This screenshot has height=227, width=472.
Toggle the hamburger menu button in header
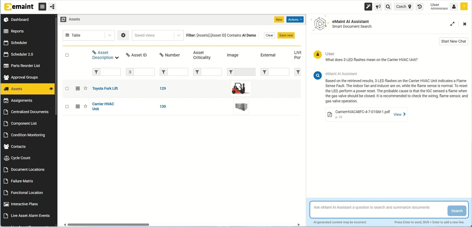(x=42, y=6)
